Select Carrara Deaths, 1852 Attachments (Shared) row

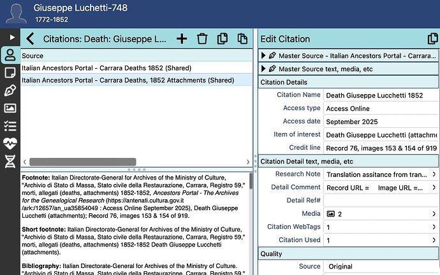coord(136,80)
